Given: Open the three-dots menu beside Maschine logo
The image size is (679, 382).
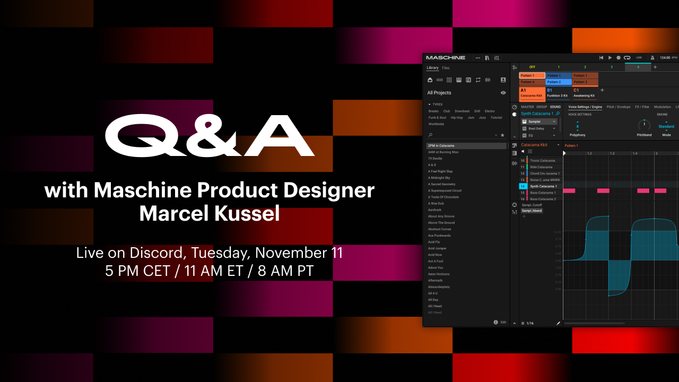Looking at the screenshot, I should point(478,57).
